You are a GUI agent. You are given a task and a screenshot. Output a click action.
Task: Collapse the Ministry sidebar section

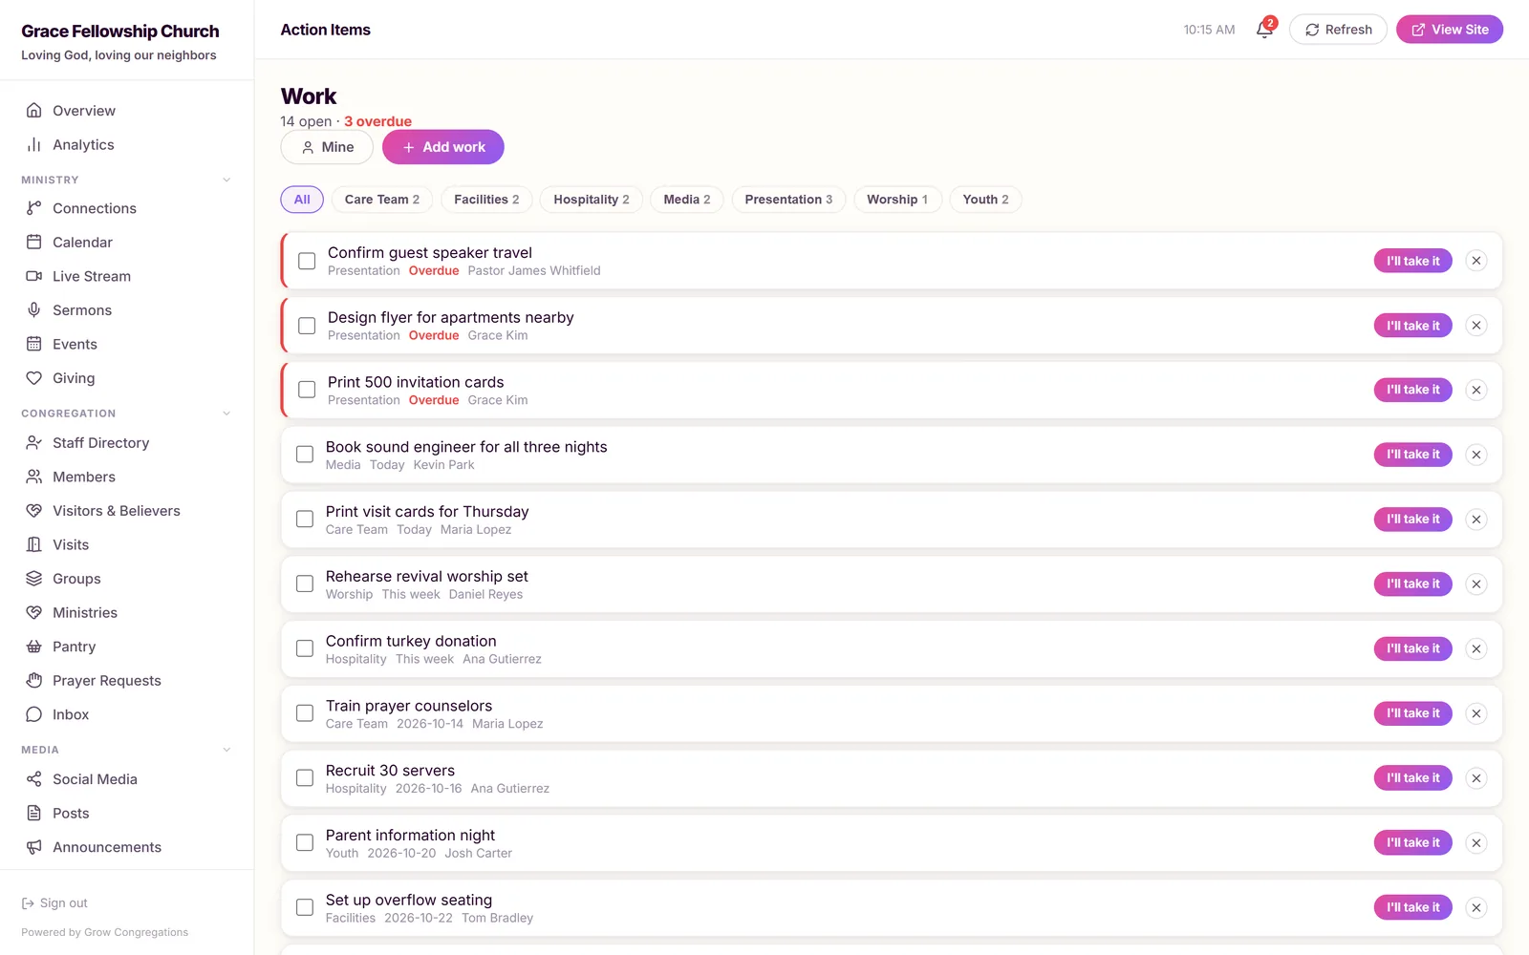226,180
